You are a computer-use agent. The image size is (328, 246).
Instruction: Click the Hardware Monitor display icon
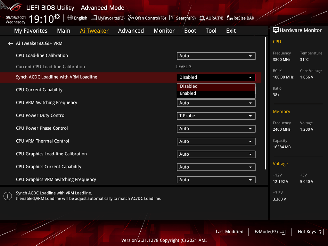point(276,30)
